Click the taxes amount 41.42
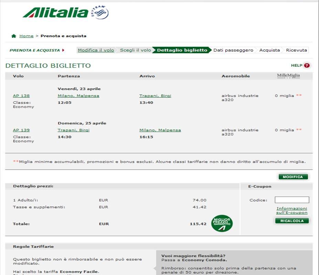This screenshot has height=275, width=319. click(x=199, y=207)
